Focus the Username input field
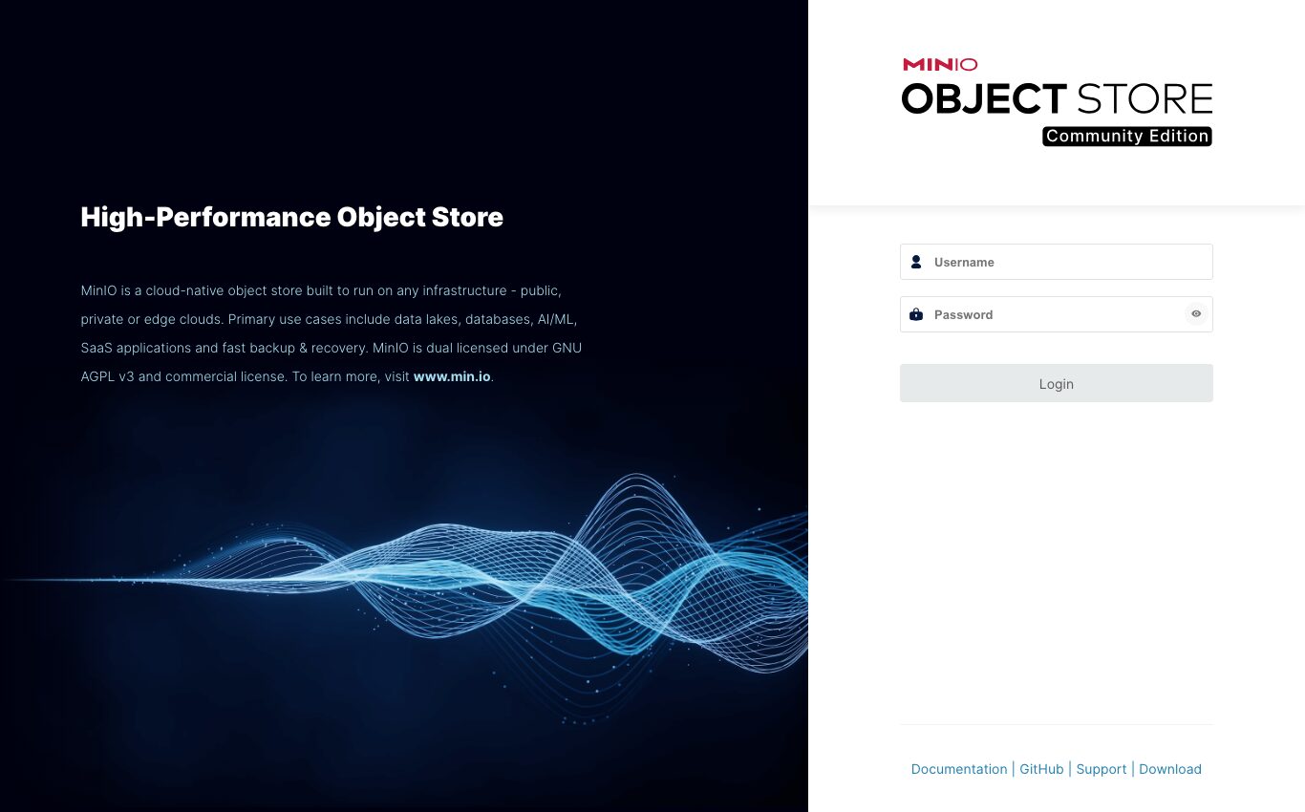 (1057, 262)
